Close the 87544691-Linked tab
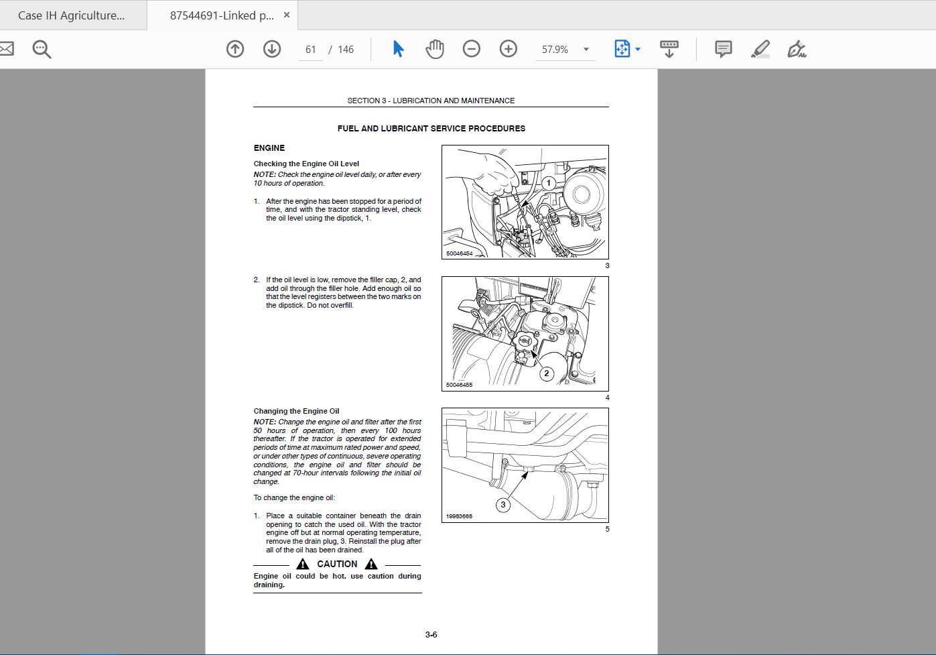Viewport: 936px width, 655px height. click(287, 15)
